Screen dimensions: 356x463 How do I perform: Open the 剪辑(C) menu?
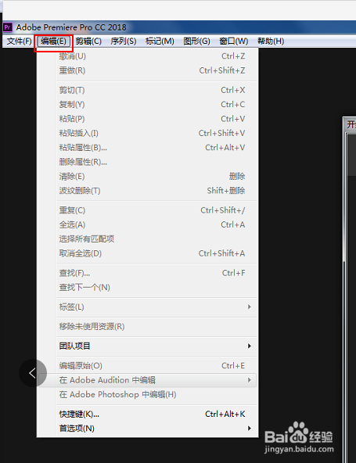tap(88, 41)
